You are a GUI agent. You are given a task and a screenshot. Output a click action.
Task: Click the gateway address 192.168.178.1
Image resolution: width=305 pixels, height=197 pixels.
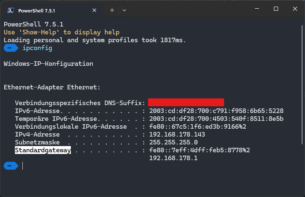pos(173,158)
